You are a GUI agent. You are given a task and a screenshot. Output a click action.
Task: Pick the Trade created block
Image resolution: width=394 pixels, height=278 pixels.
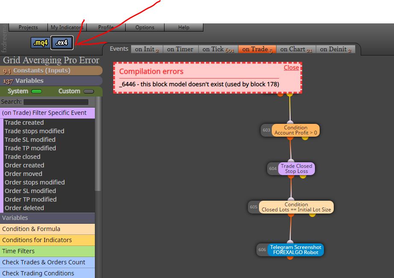coord(24,123)
